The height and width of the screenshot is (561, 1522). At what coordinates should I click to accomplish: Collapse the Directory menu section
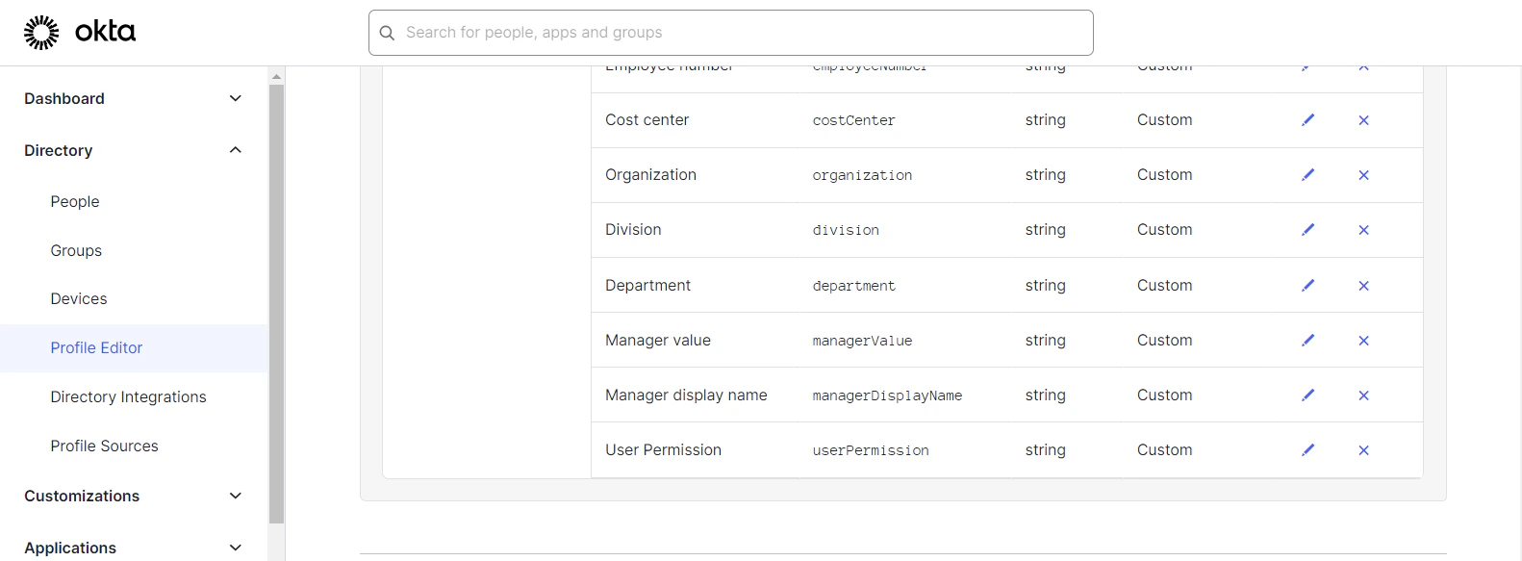click(235, 150)
